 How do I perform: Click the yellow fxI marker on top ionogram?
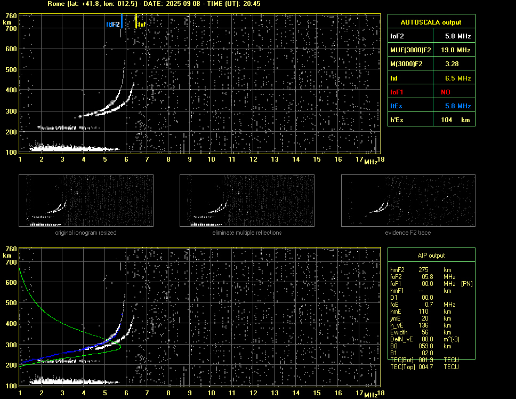click(136, 21)
